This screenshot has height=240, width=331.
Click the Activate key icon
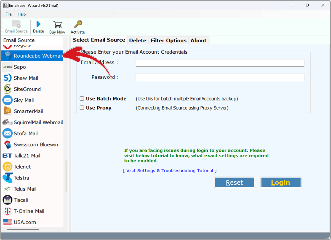point(78,24)
